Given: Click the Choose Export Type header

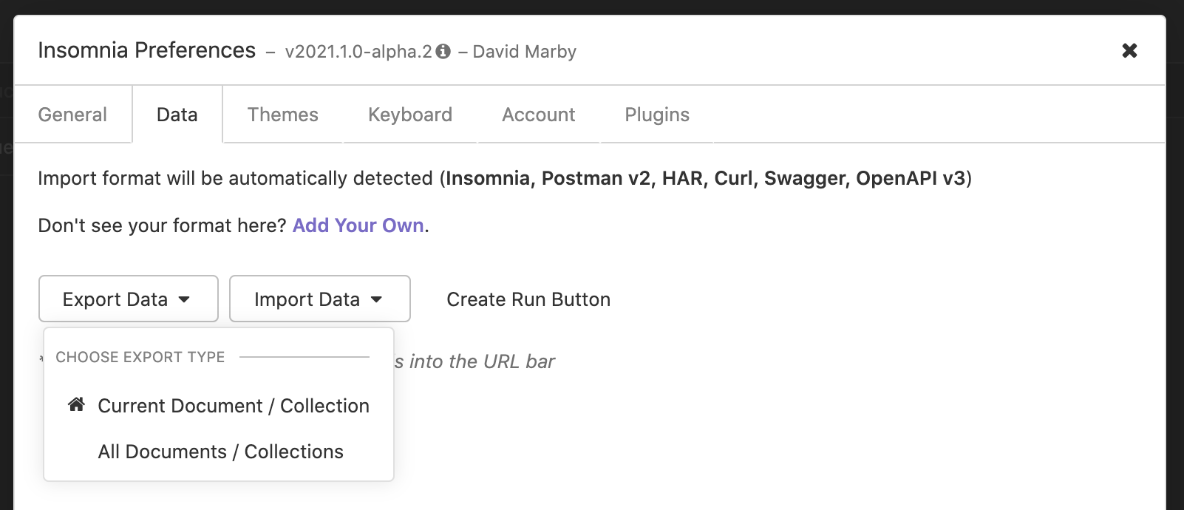Looking at the screenshot, I should pos(140,357).
